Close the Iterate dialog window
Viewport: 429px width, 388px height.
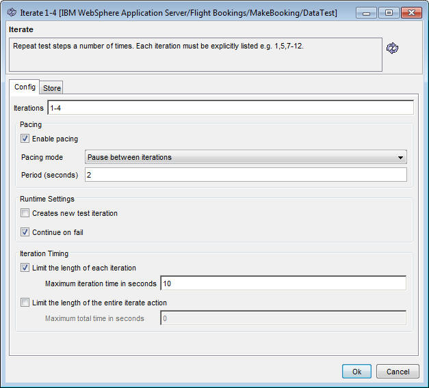[411, 13]
